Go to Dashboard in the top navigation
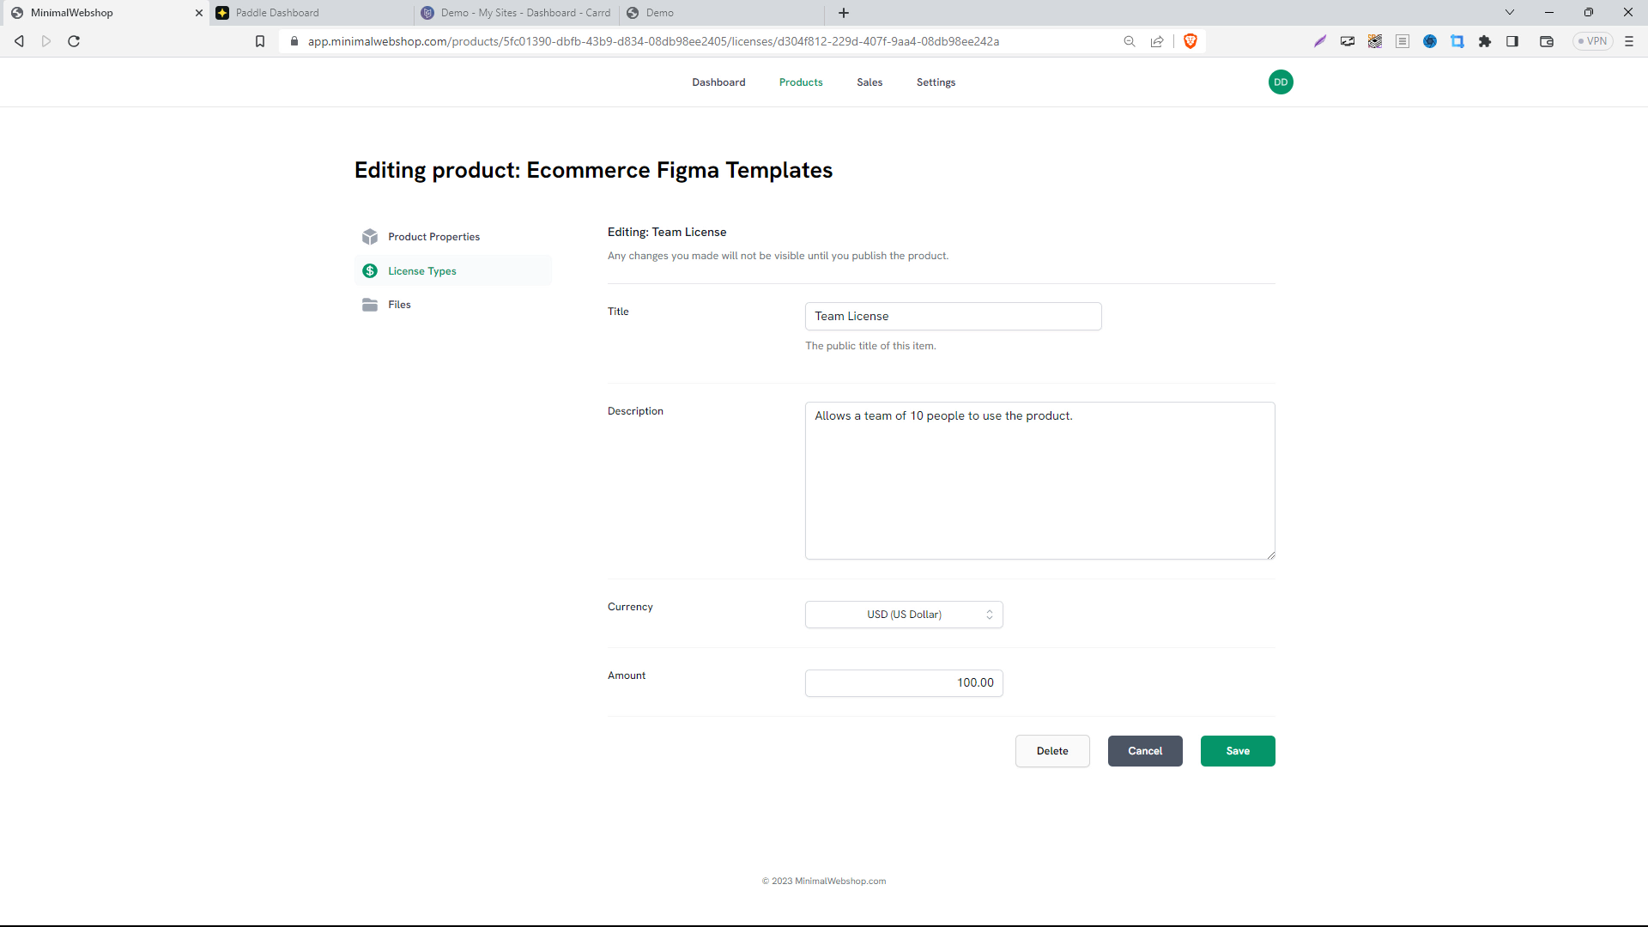This screenshot has width=1648, height=927. click(x=718, y=82)
